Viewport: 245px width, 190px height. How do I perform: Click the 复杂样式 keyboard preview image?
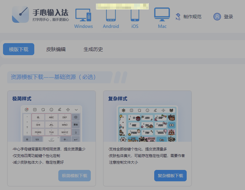pyautogui.click(x=147, y=124)
